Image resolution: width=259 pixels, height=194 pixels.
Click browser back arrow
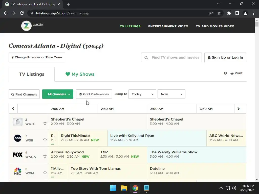(x=6, y=13)
